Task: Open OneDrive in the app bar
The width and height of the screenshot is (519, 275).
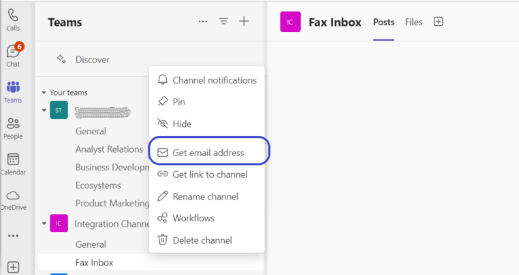Action: (13, 199)
